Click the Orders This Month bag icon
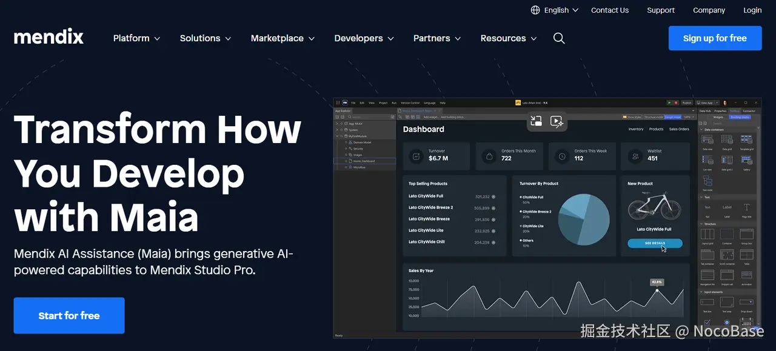This screenshot has height=351, width=776. pyautogui.click(x=489, y=156)
